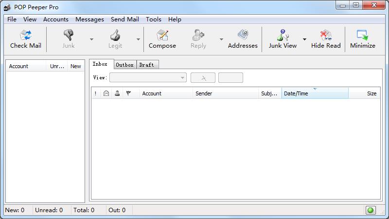Open the Messages menu
This screenshot has width=389, height=219.
(89, 19)
